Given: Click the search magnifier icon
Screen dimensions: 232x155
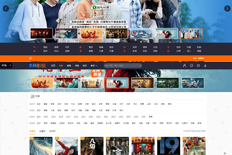Looking at the screenshot, I should pyautogui.click(x=140, y=65).
